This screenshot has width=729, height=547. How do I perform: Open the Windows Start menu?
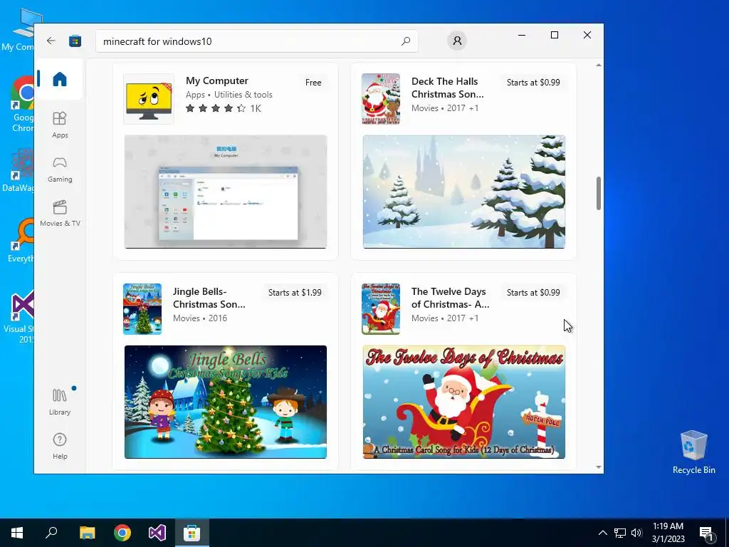17,533
